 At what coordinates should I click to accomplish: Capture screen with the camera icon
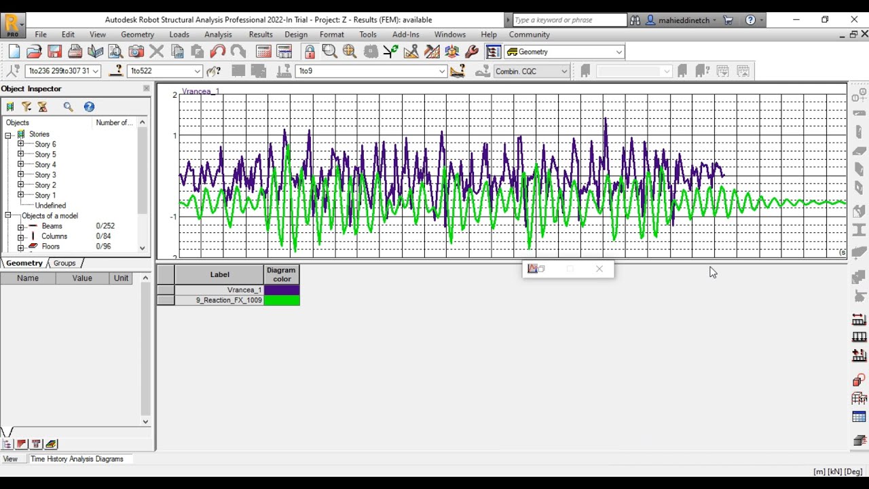pos(136,52)
